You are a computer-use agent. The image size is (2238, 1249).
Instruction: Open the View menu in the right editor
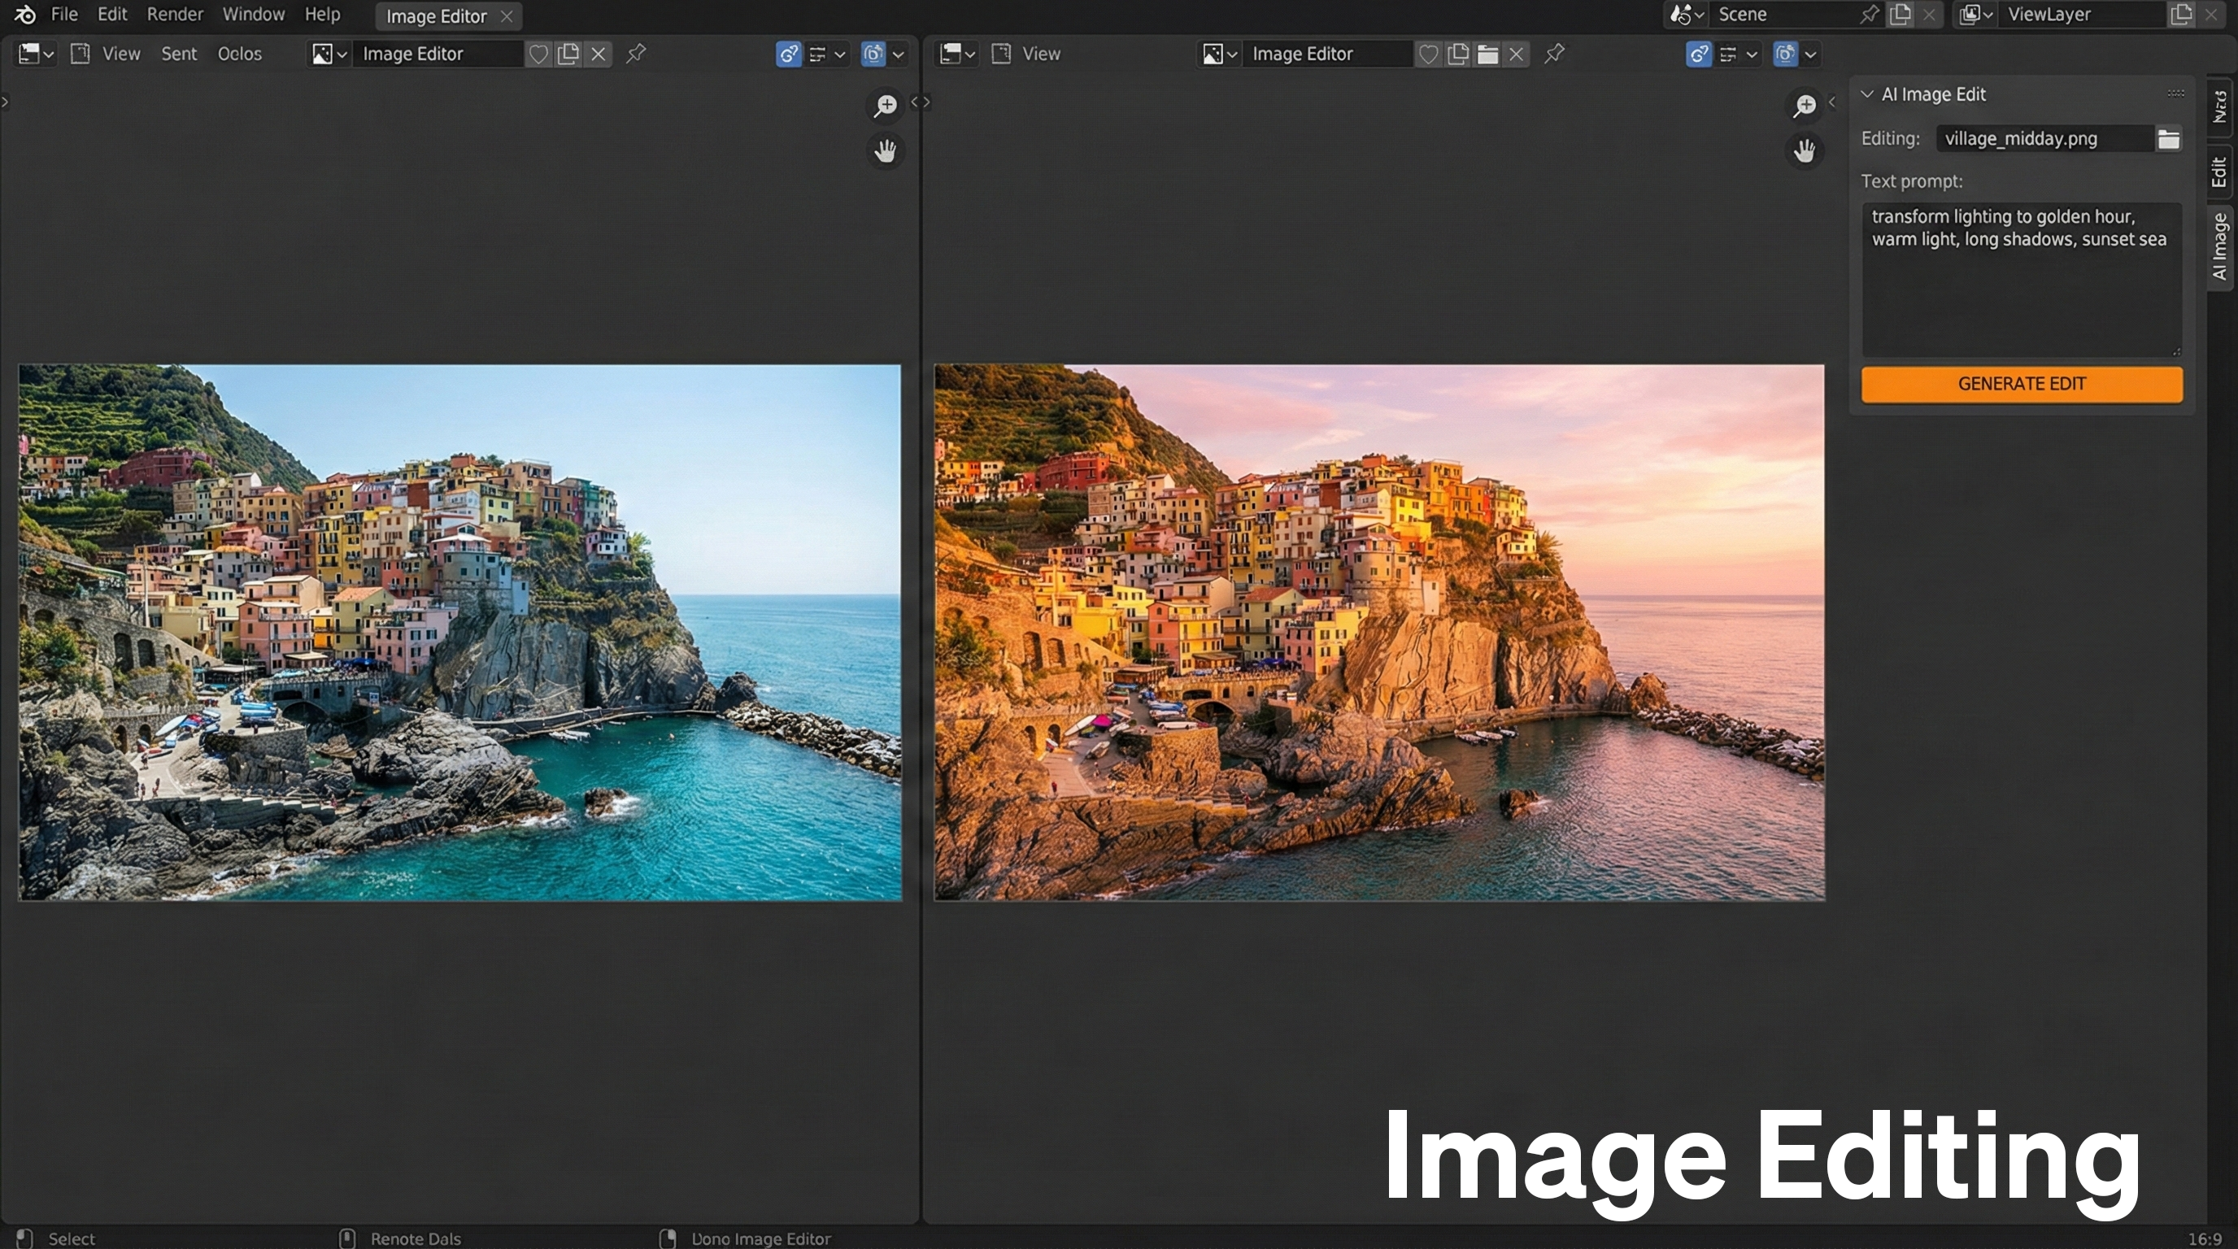(1040, 54)
